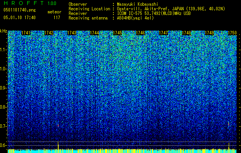Click the 1745 time marker
This screenshot has width=241, height=153.
pos(118,33)
